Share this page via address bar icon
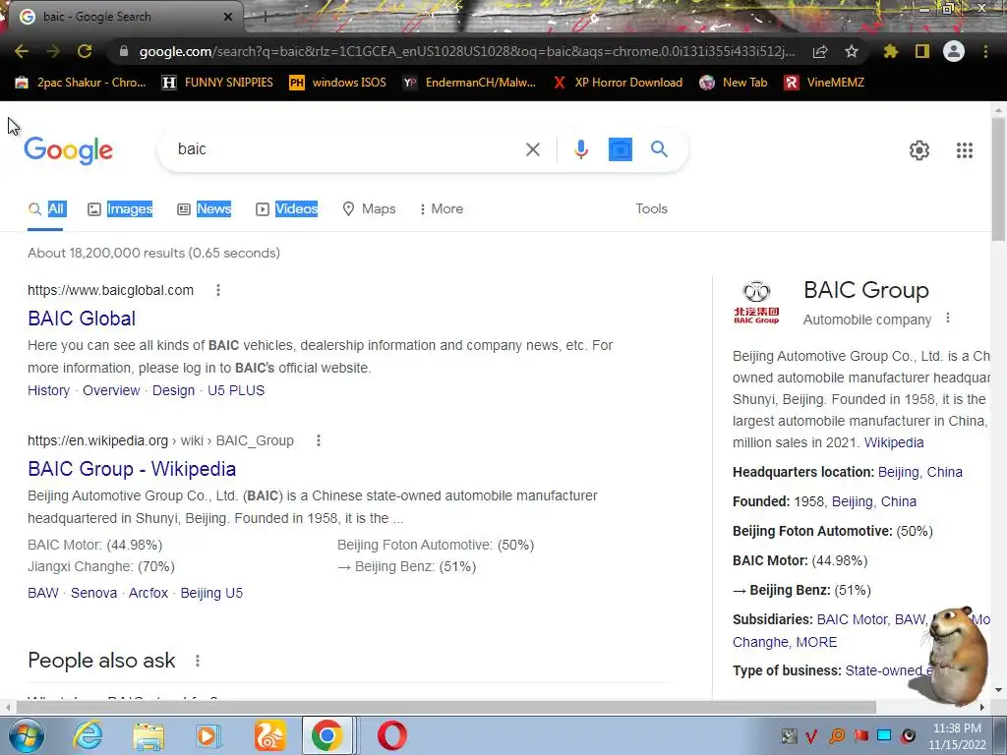Viewport: 1007px width, 755px height. coord(820,51)
